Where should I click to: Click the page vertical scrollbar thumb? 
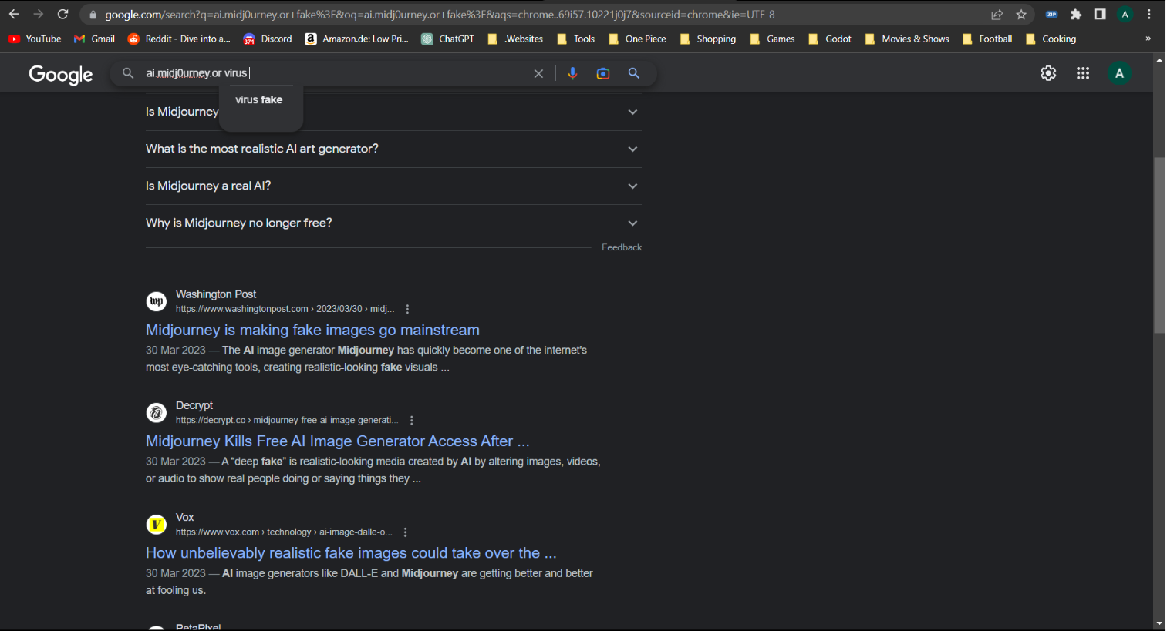click(x=1159, y=245)
